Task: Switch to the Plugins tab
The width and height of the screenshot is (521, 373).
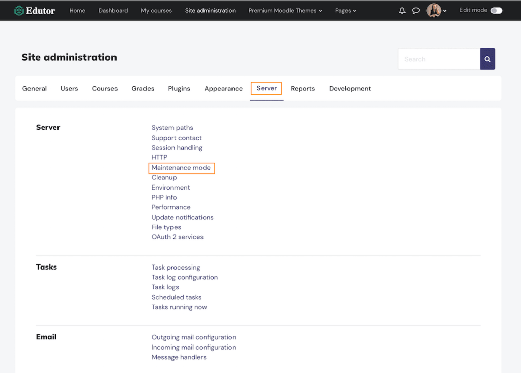Action: [179, 88]
